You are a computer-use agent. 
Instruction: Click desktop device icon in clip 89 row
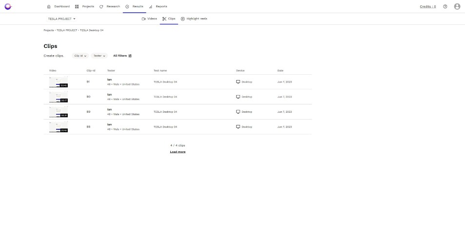[238, 112]
